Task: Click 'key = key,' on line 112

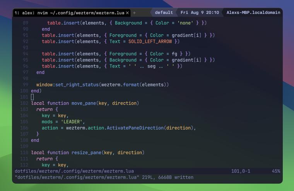Action: click(55, 165)
